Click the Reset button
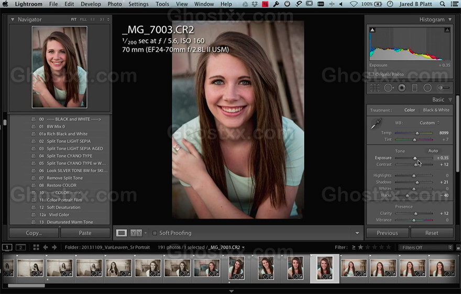Image resolution: width=461 pixels, height=294 pixels. 432,233
